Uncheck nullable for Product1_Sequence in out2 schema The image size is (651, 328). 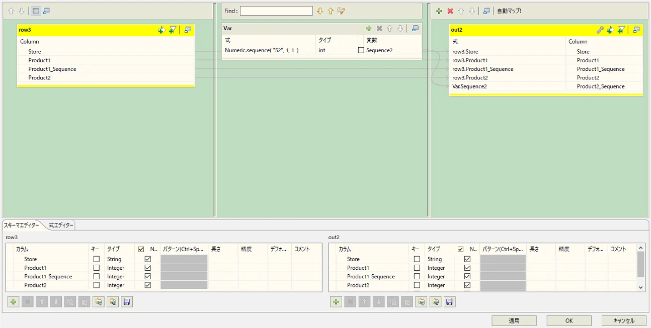(467, 276)
